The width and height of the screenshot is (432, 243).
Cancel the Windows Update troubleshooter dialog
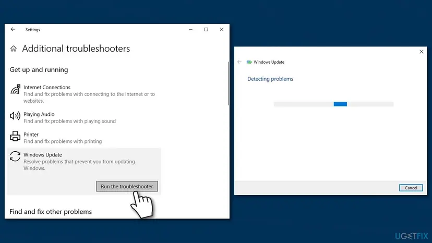pos(411,188)
